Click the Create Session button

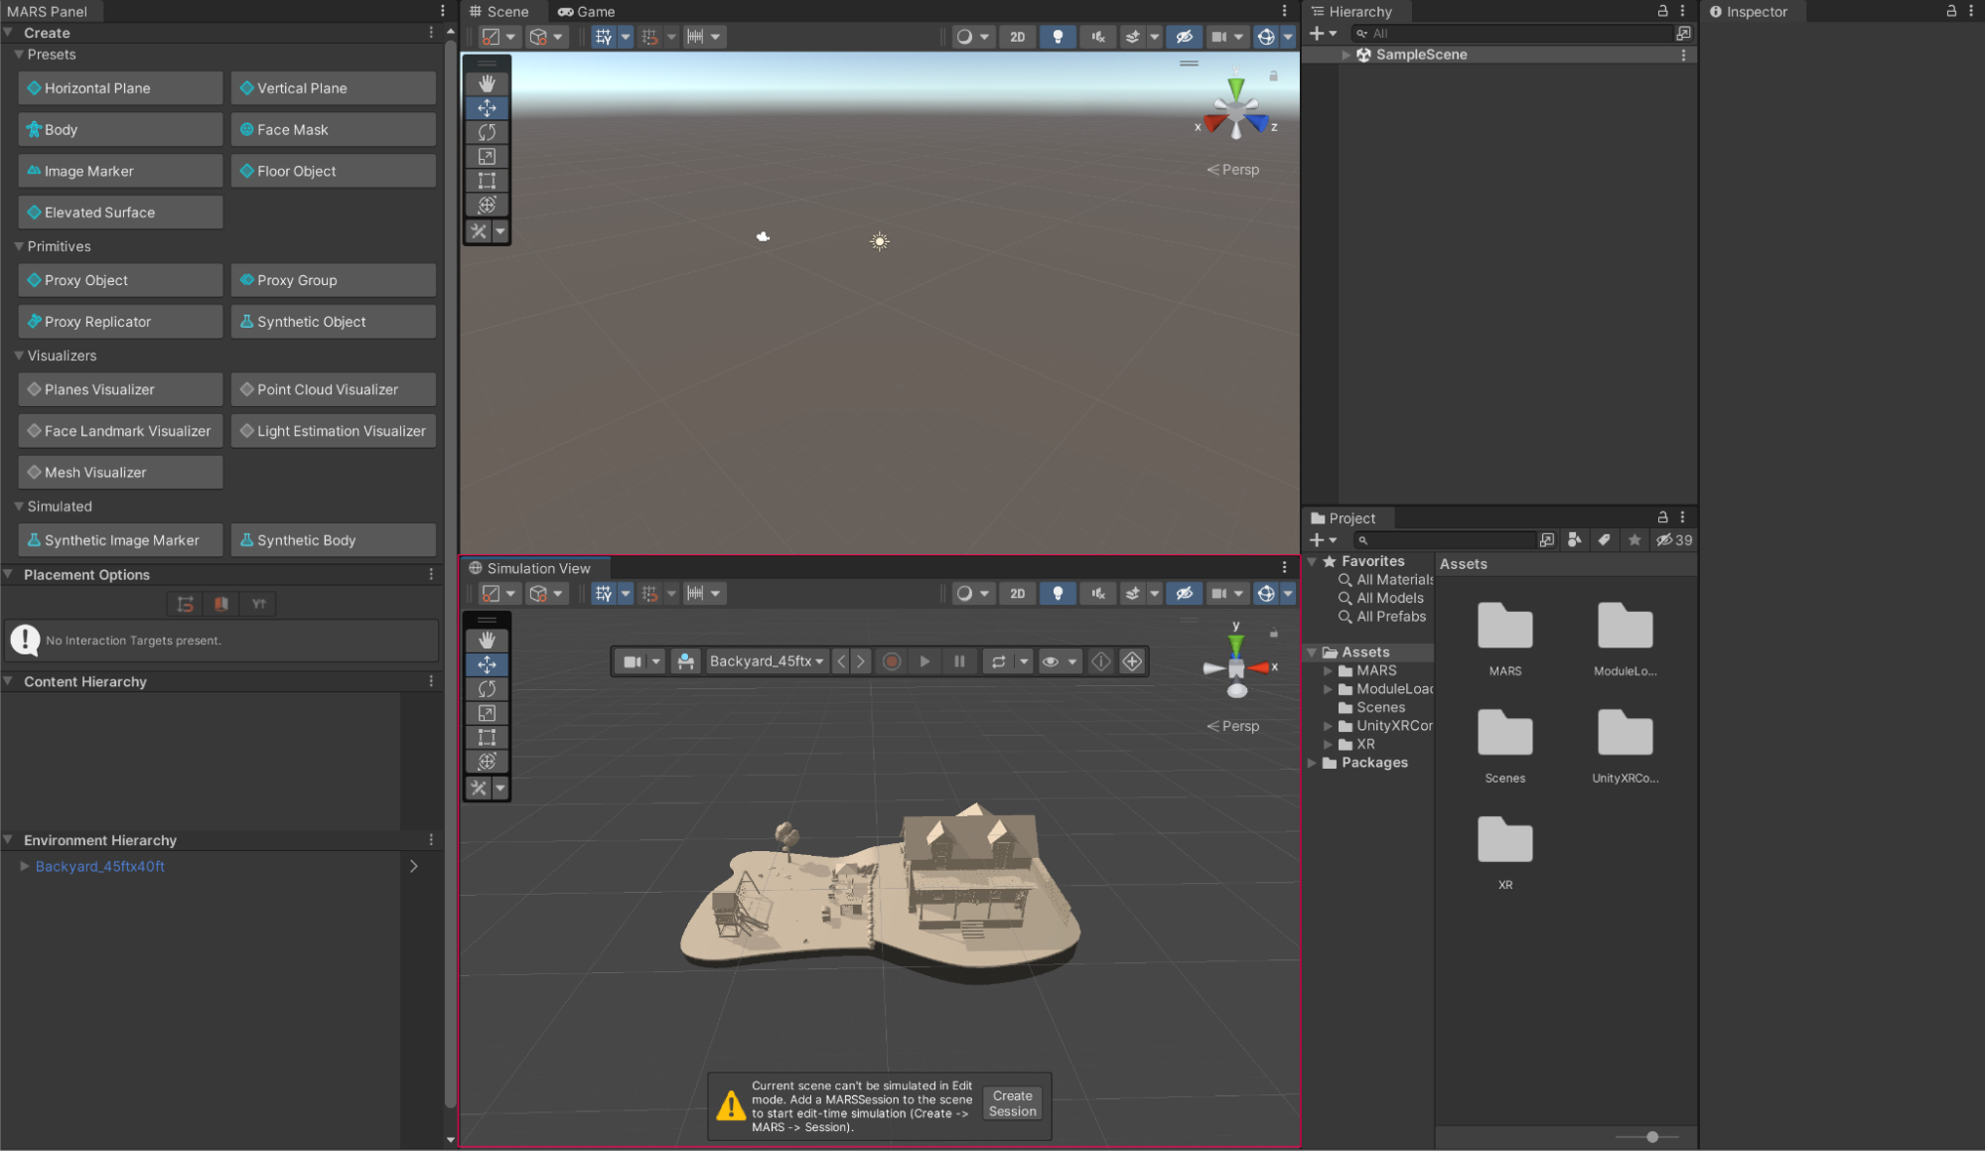[x=1012, y=1103]
